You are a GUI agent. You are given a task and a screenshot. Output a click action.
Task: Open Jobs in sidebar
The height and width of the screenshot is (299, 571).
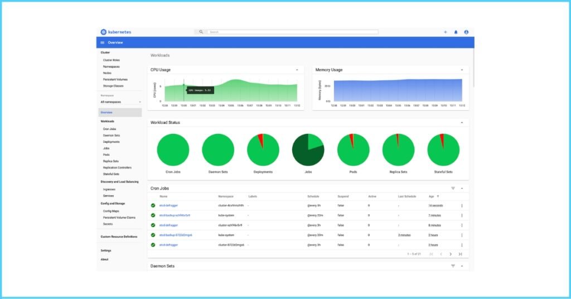pos(106,148)
